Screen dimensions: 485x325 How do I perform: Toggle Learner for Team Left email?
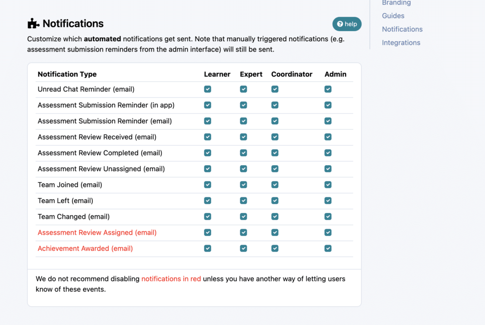(x=207, y=201)
